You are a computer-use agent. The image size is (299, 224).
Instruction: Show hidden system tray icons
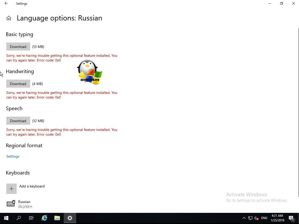244,218
